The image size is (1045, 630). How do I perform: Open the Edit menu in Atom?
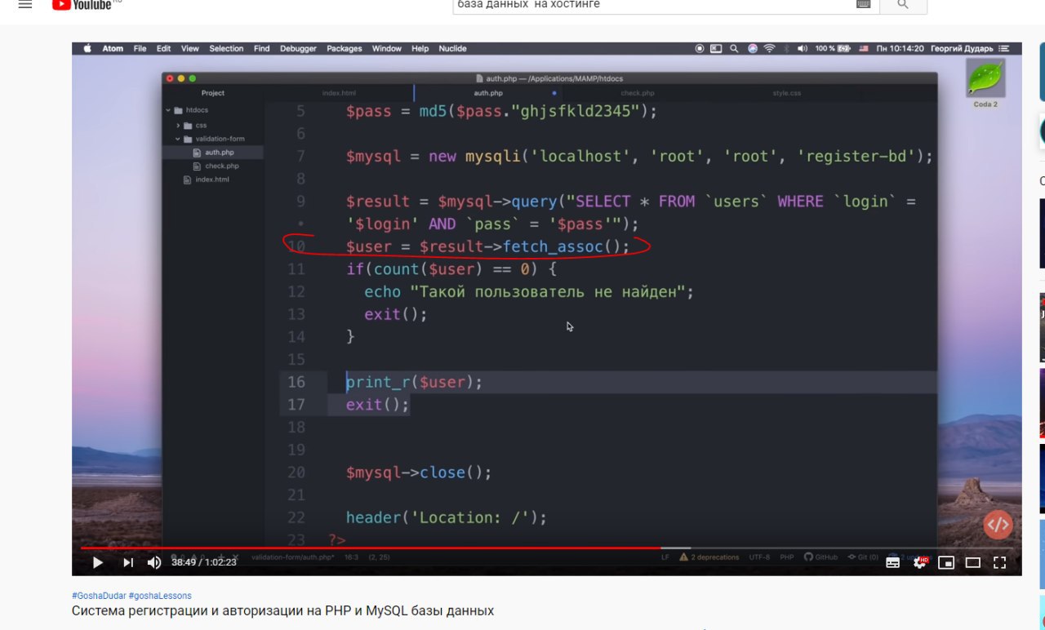164,48
